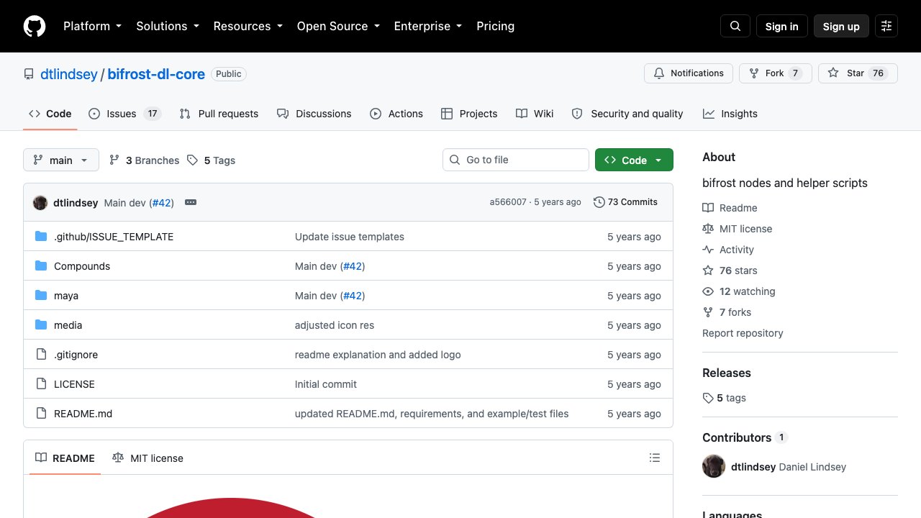The width and height of the screenshot is (921, 518).
Task: Open the .github/ISSUE_TEMPLATE folder
Action: click(x=114, y=237)
